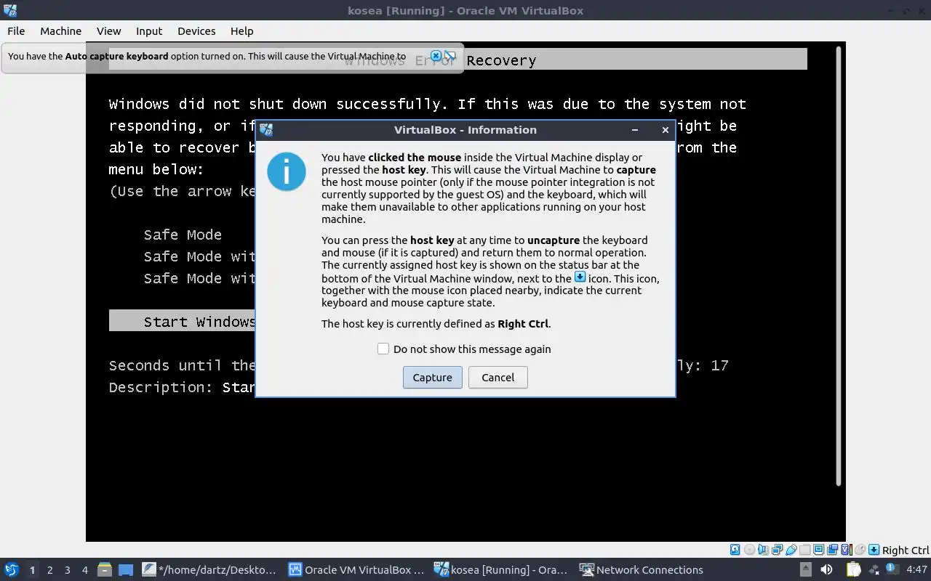The width and height of the screenshot is (931, 581).
Task: Switch to workspace 3 in the pager
Action: point(68,570)
